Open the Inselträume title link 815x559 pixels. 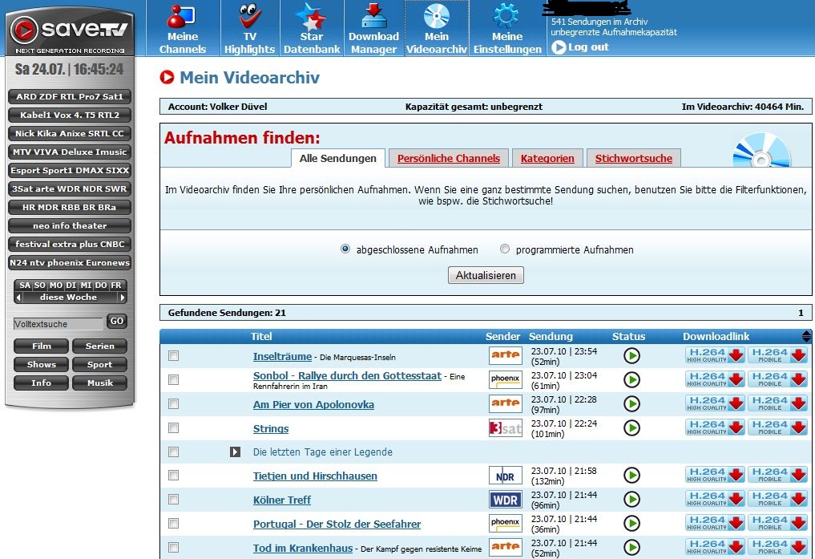tap(282, 356)
